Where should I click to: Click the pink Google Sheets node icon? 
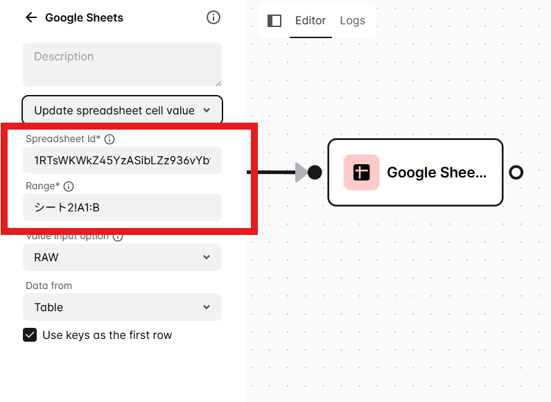tap(362, 173)
